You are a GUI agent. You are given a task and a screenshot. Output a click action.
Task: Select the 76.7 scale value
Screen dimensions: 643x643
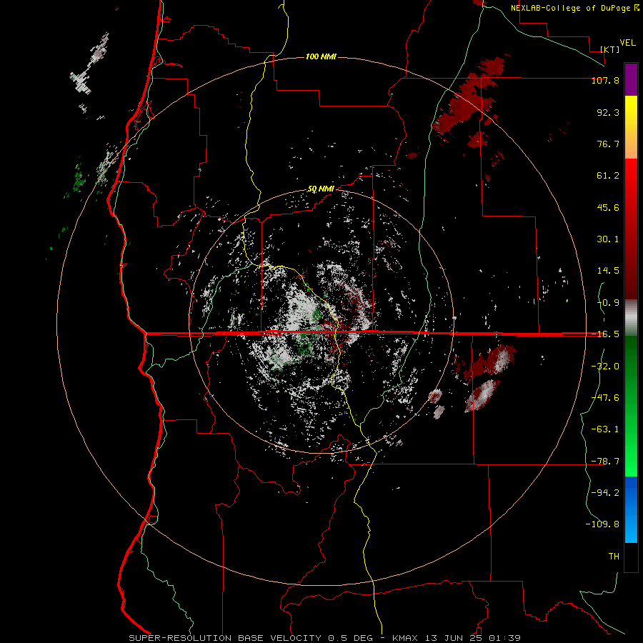pyautogui.click(x=608, y=144)
